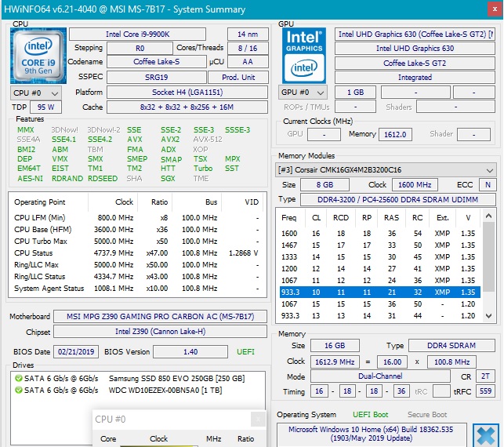Click the Chipset Intel Z390 field
The image size is (504, 447).
[160, 331]
